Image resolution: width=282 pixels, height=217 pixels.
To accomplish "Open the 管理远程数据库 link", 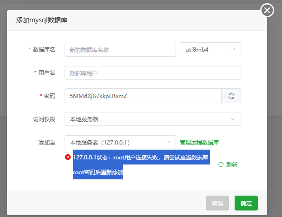I will pos(199,142).
